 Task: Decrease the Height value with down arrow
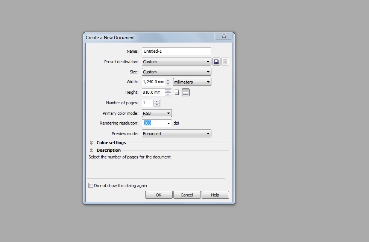click(168, 94)
